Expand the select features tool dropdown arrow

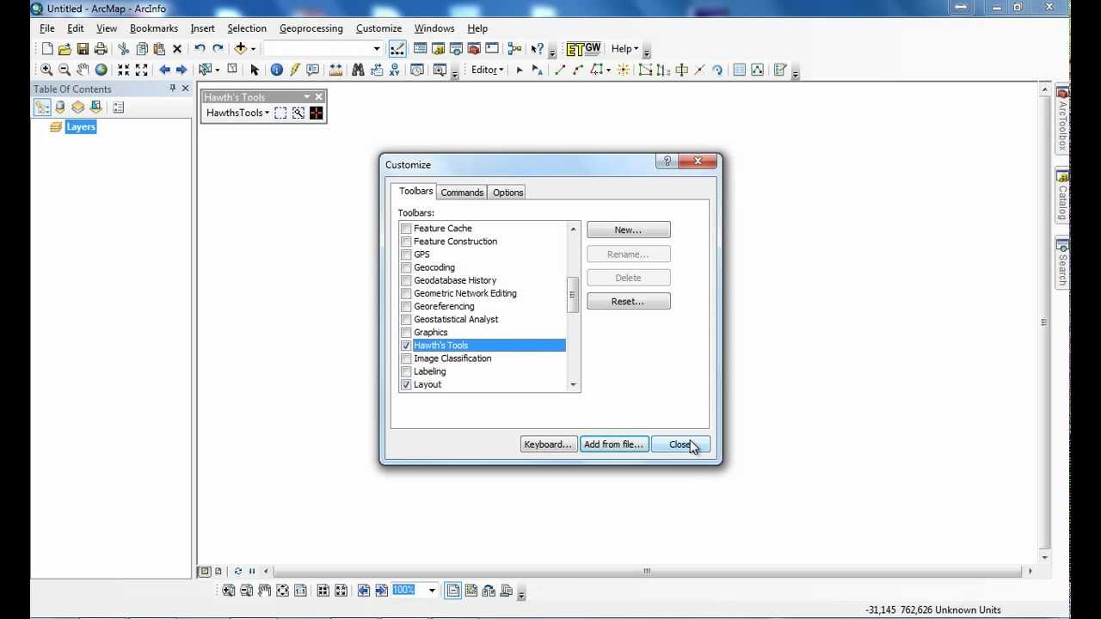coord(217,70)
